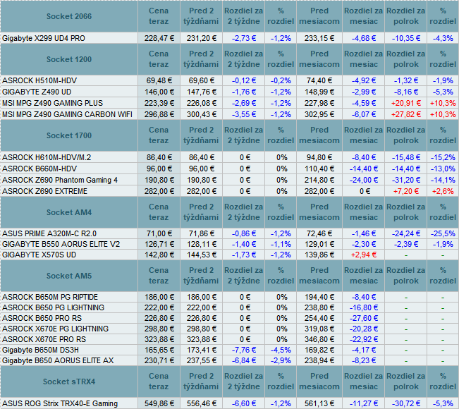Click the '-27,60 €' month difference cell
The width and height of the screenshot is (459, 409).
(x=364, y=318)
